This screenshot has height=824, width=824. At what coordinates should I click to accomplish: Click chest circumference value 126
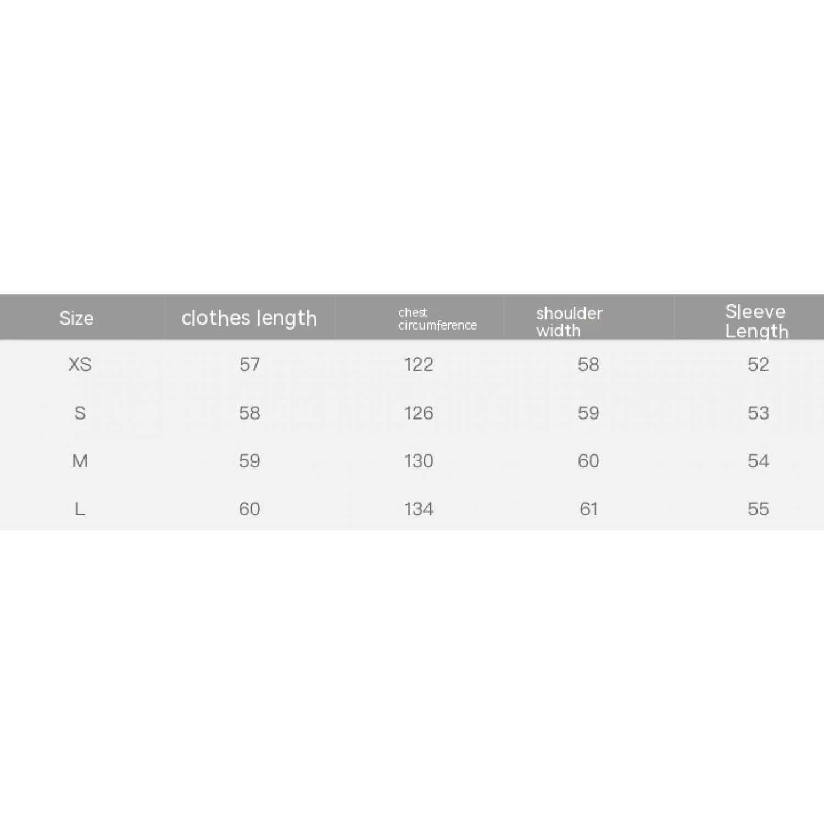(419, 413)
